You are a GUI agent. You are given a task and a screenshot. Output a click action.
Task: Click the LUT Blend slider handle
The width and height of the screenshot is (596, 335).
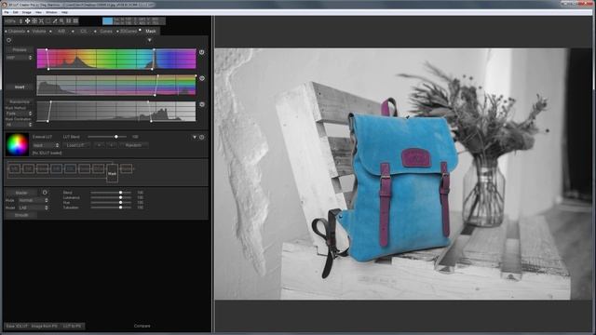115,137
